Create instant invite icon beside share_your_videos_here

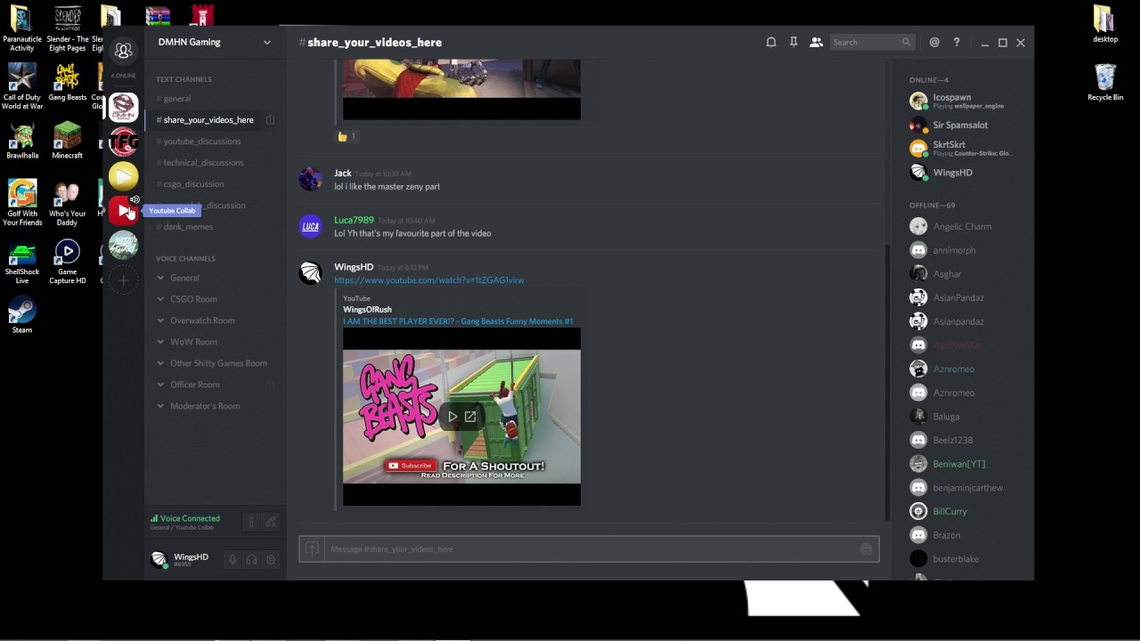270,120
